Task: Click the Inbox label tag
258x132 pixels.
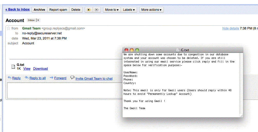Action: coord(31,20)
